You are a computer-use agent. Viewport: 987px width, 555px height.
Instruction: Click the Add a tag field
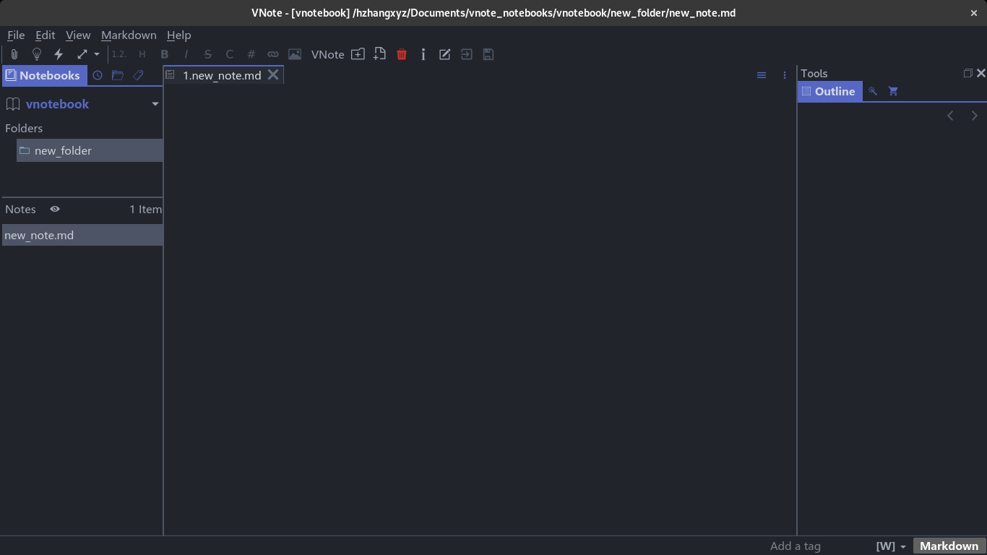796,546
